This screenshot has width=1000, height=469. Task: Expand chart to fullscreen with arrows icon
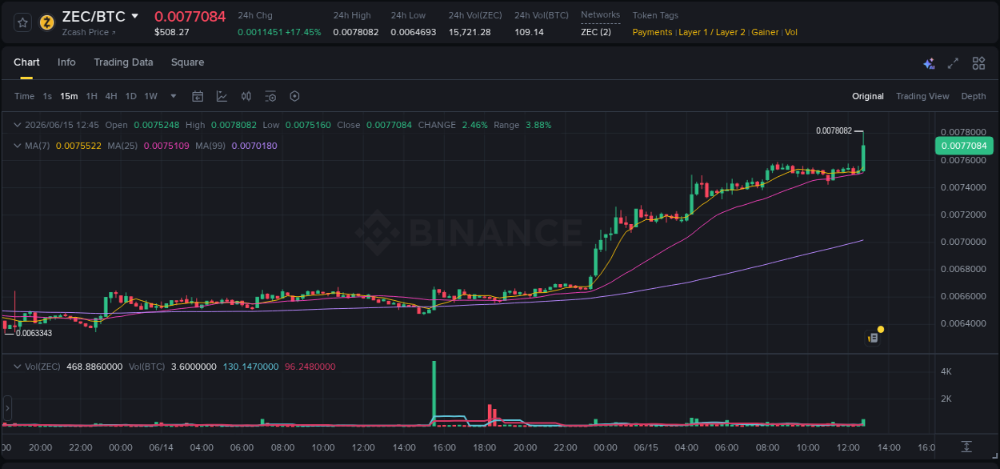953,63
